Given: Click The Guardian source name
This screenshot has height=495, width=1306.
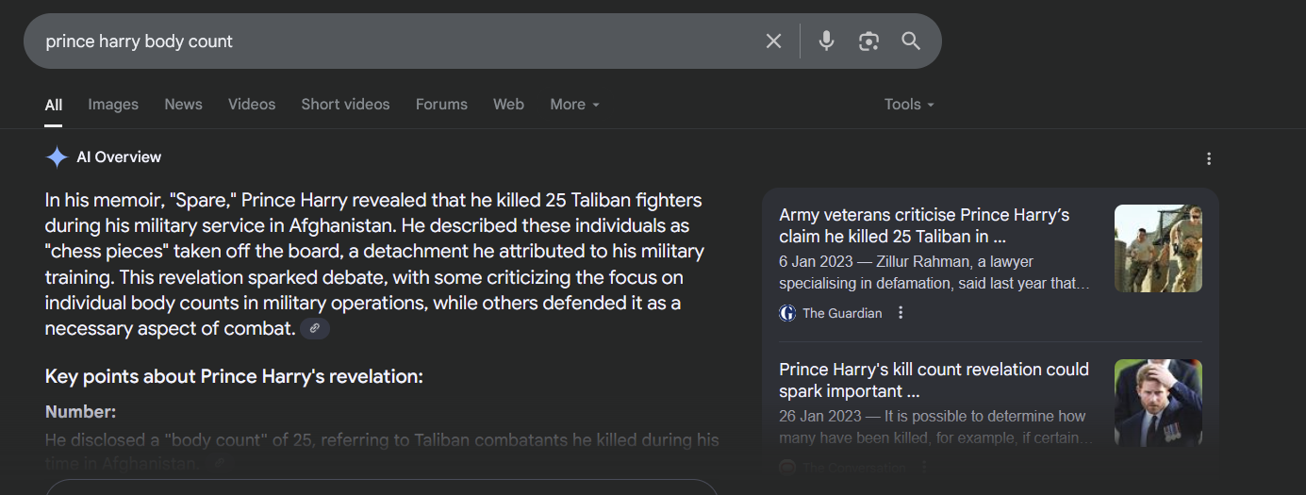Looking at the screenshot, I should (x=842, y=313).
